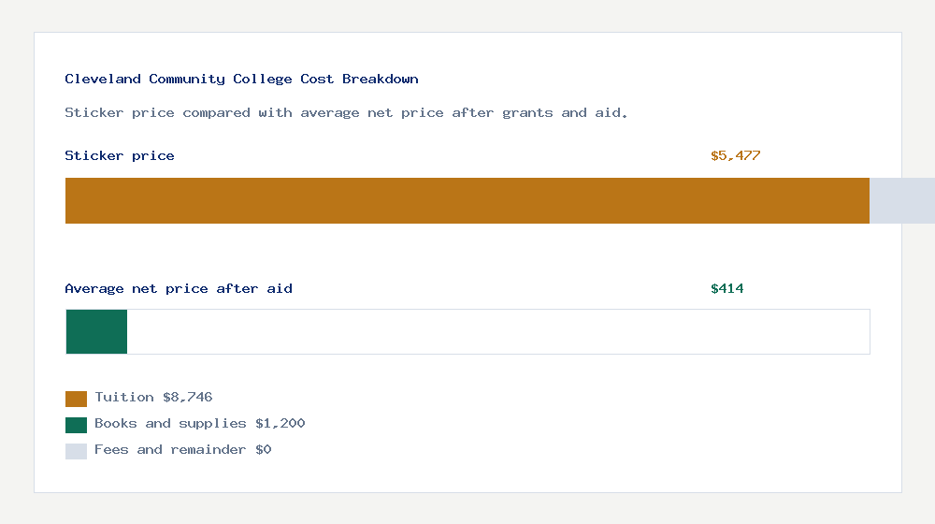Viewport: 935px width, 524px height.
Task: Click the $5,477 sticker price value
Action: (x=735, y=156)
